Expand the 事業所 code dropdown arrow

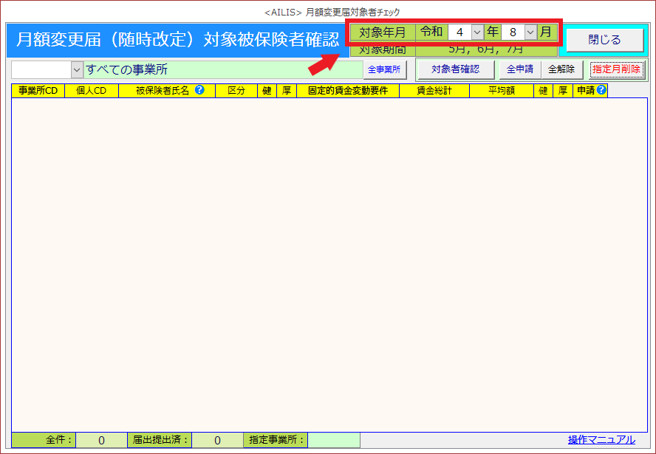pos(78,69)
